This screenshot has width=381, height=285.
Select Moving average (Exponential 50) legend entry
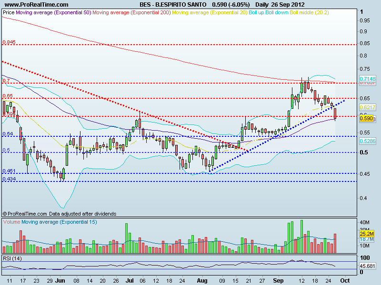(53, 12)
